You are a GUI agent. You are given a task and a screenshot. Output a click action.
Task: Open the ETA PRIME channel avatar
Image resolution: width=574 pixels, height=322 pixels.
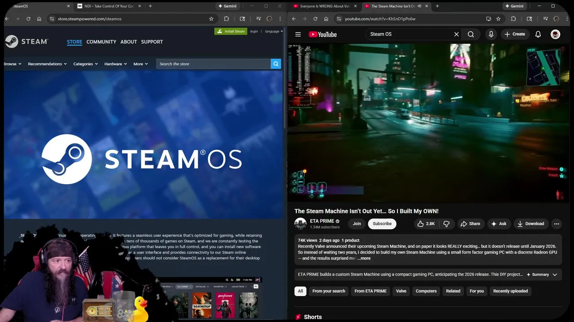click(300, 224)
